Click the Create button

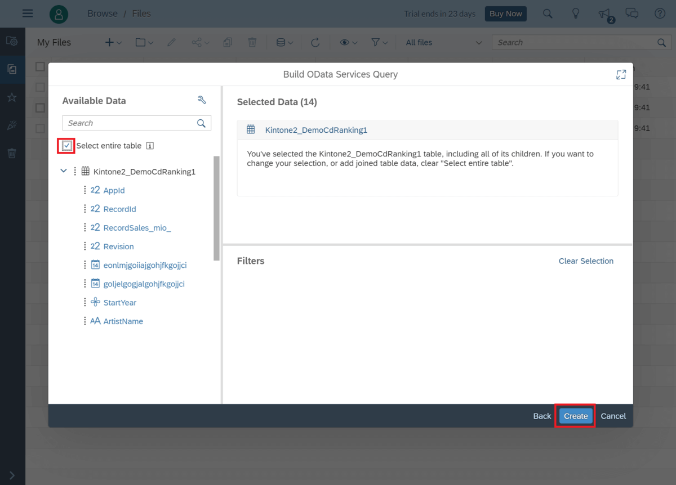tap(576, 416)
